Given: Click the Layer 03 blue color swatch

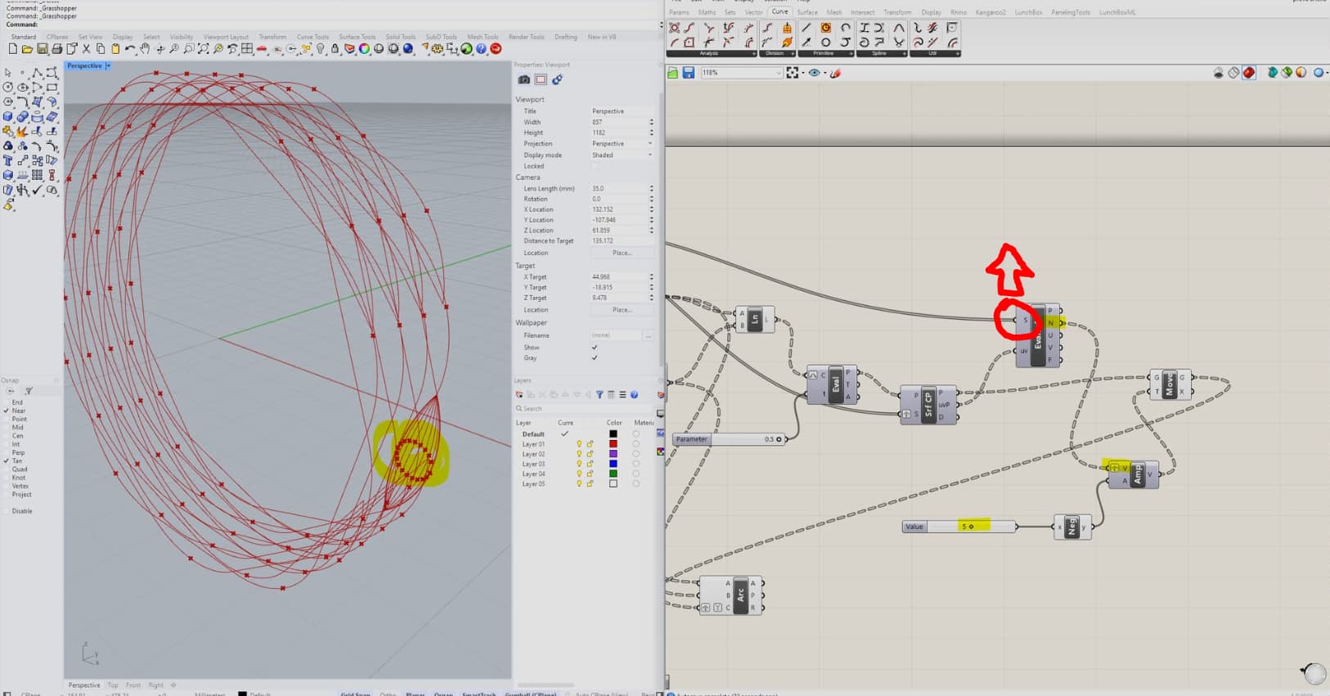Looking at the screenshot, I should click(x=613, y=464).
